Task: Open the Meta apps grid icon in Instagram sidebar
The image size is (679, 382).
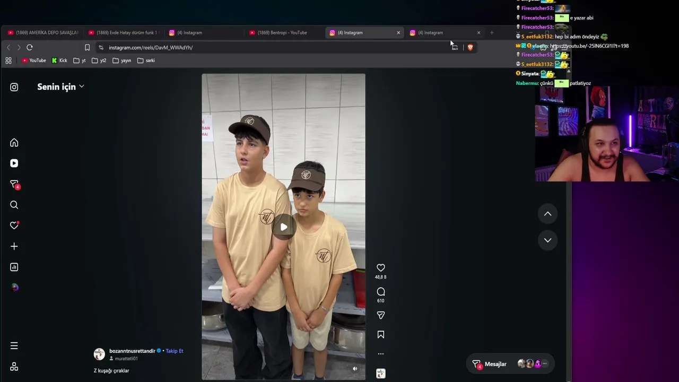Action: (x=14, y=367)
